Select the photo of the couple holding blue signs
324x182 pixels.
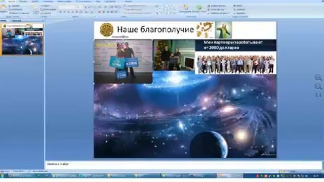tap(123, 62)
